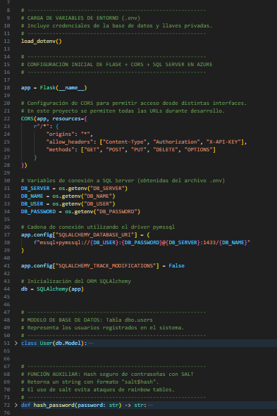
Task: Click comment Retorna un string con formato
Action: (90, 382)
